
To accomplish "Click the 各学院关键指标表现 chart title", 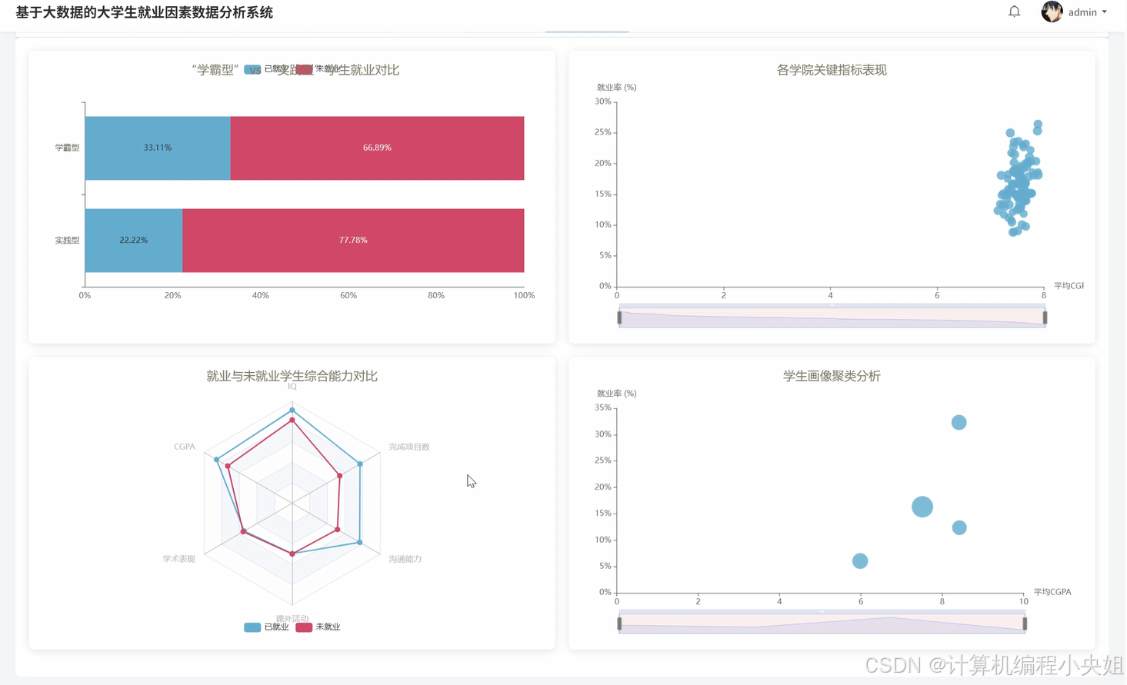I will pyautogui.click(x=832, y=70).
